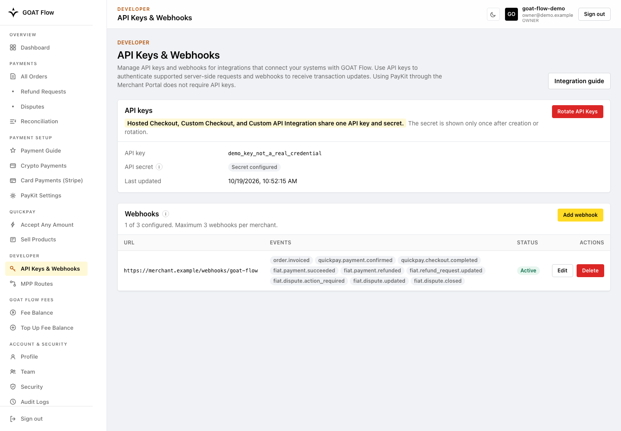
Task: Click the Sell Products icon
Action: coord(13,240)
